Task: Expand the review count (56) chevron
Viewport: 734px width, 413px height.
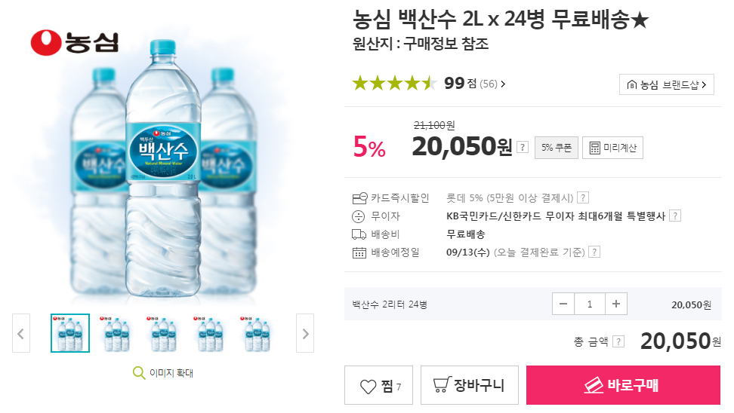Action: [503, 84]
